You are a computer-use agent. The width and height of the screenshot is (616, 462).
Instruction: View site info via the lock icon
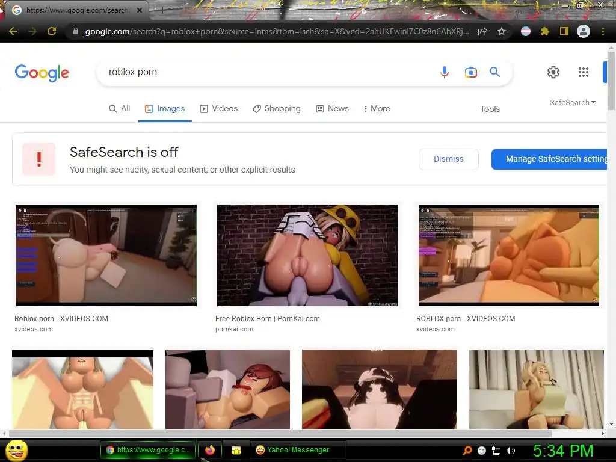coord(76,31)
